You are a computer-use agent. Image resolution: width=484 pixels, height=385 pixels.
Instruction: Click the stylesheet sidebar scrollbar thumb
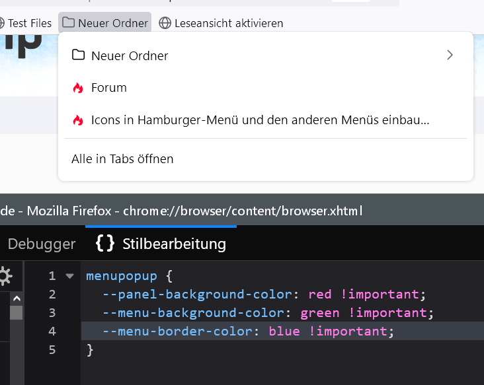pyautogui.click(x=16, y=311)
